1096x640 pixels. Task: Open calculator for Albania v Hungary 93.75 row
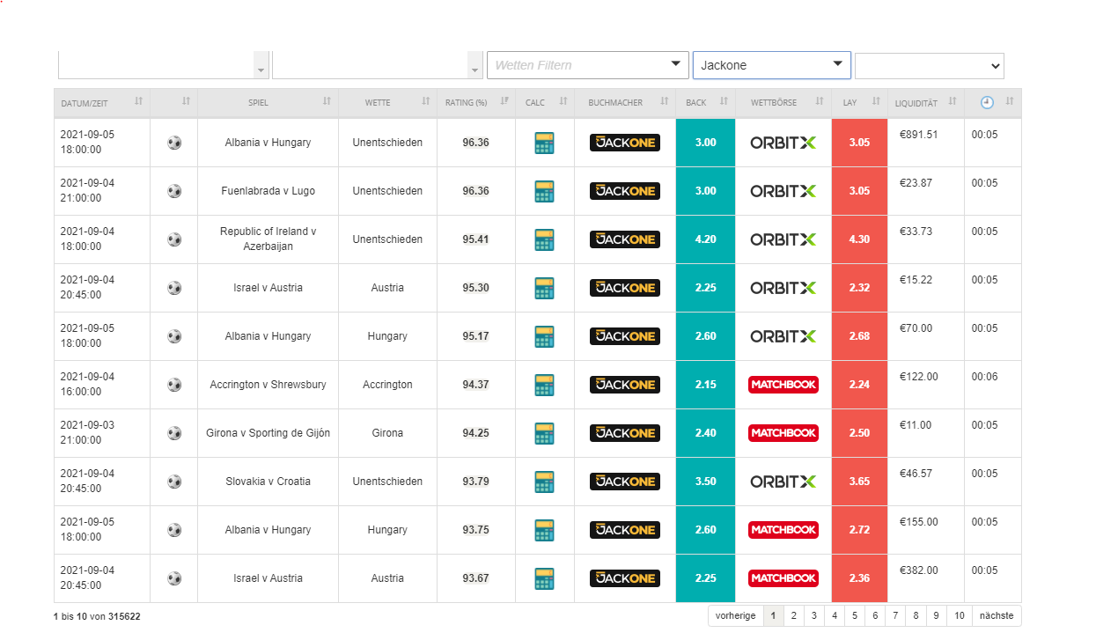[x=544, y=530]
